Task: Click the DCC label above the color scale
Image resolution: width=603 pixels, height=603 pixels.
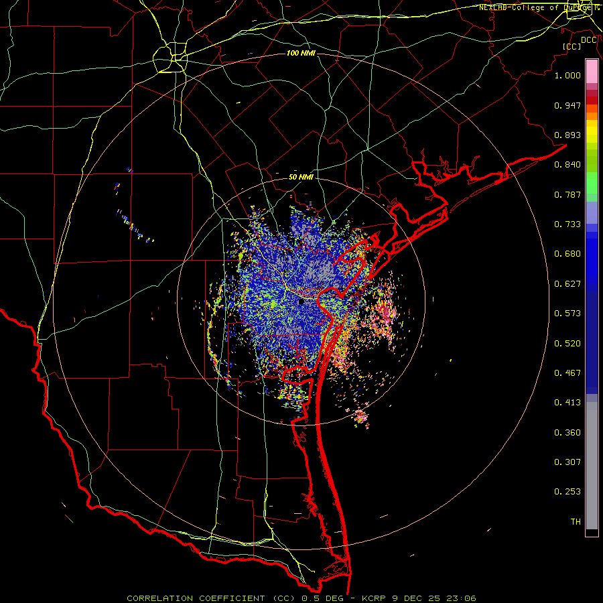Action: 589,40
